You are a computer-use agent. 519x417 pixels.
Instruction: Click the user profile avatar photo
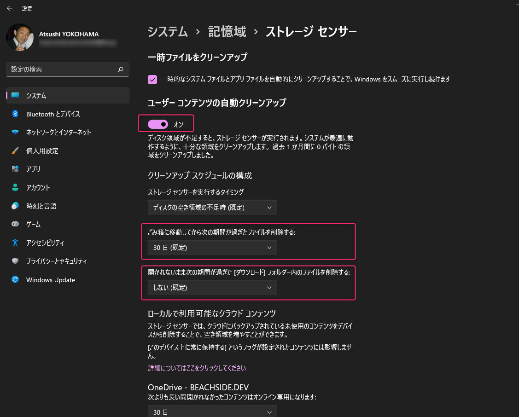20,37
